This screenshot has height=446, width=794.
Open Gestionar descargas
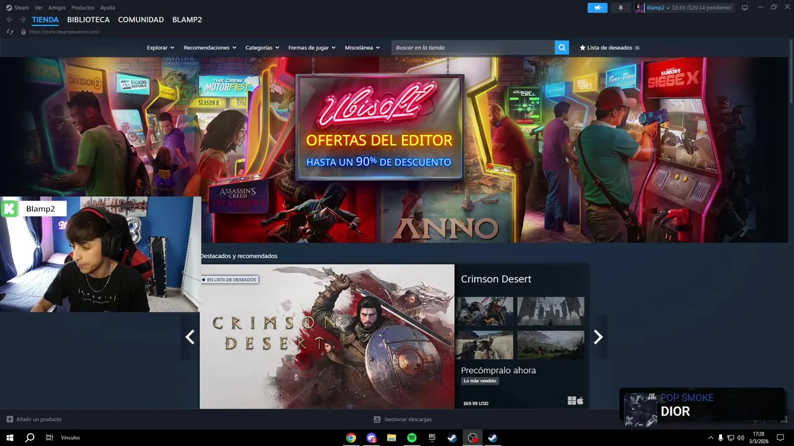click(408, 419)
